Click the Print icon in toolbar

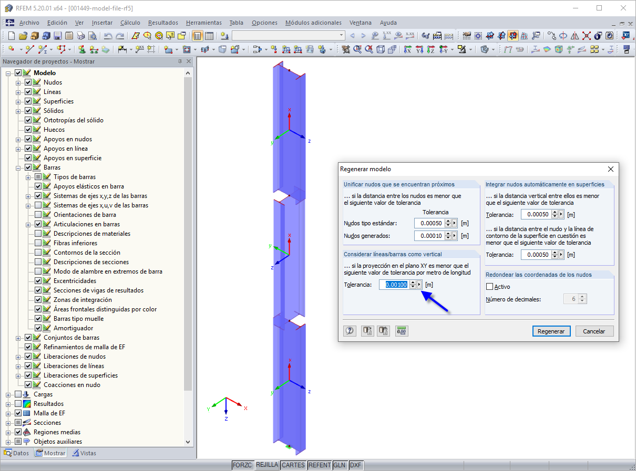pyautogui.click(x=80, y=36)
